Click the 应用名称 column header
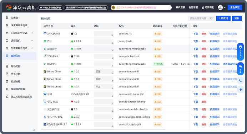 48,26
